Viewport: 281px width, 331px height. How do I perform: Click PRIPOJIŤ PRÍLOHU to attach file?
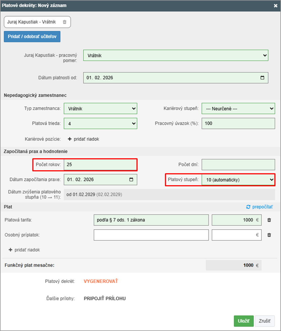(x=105, y=298)
